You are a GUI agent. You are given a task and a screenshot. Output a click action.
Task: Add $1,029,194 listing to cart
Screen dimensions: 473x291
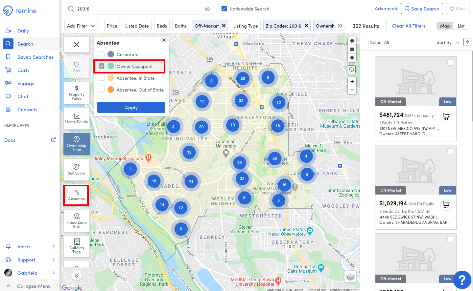[446, 205]
